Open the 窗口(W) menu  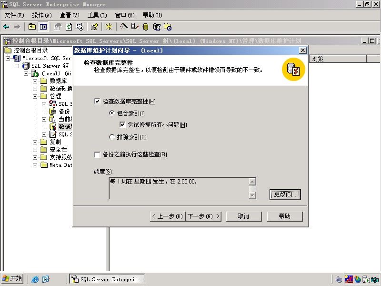pos(125,15)
